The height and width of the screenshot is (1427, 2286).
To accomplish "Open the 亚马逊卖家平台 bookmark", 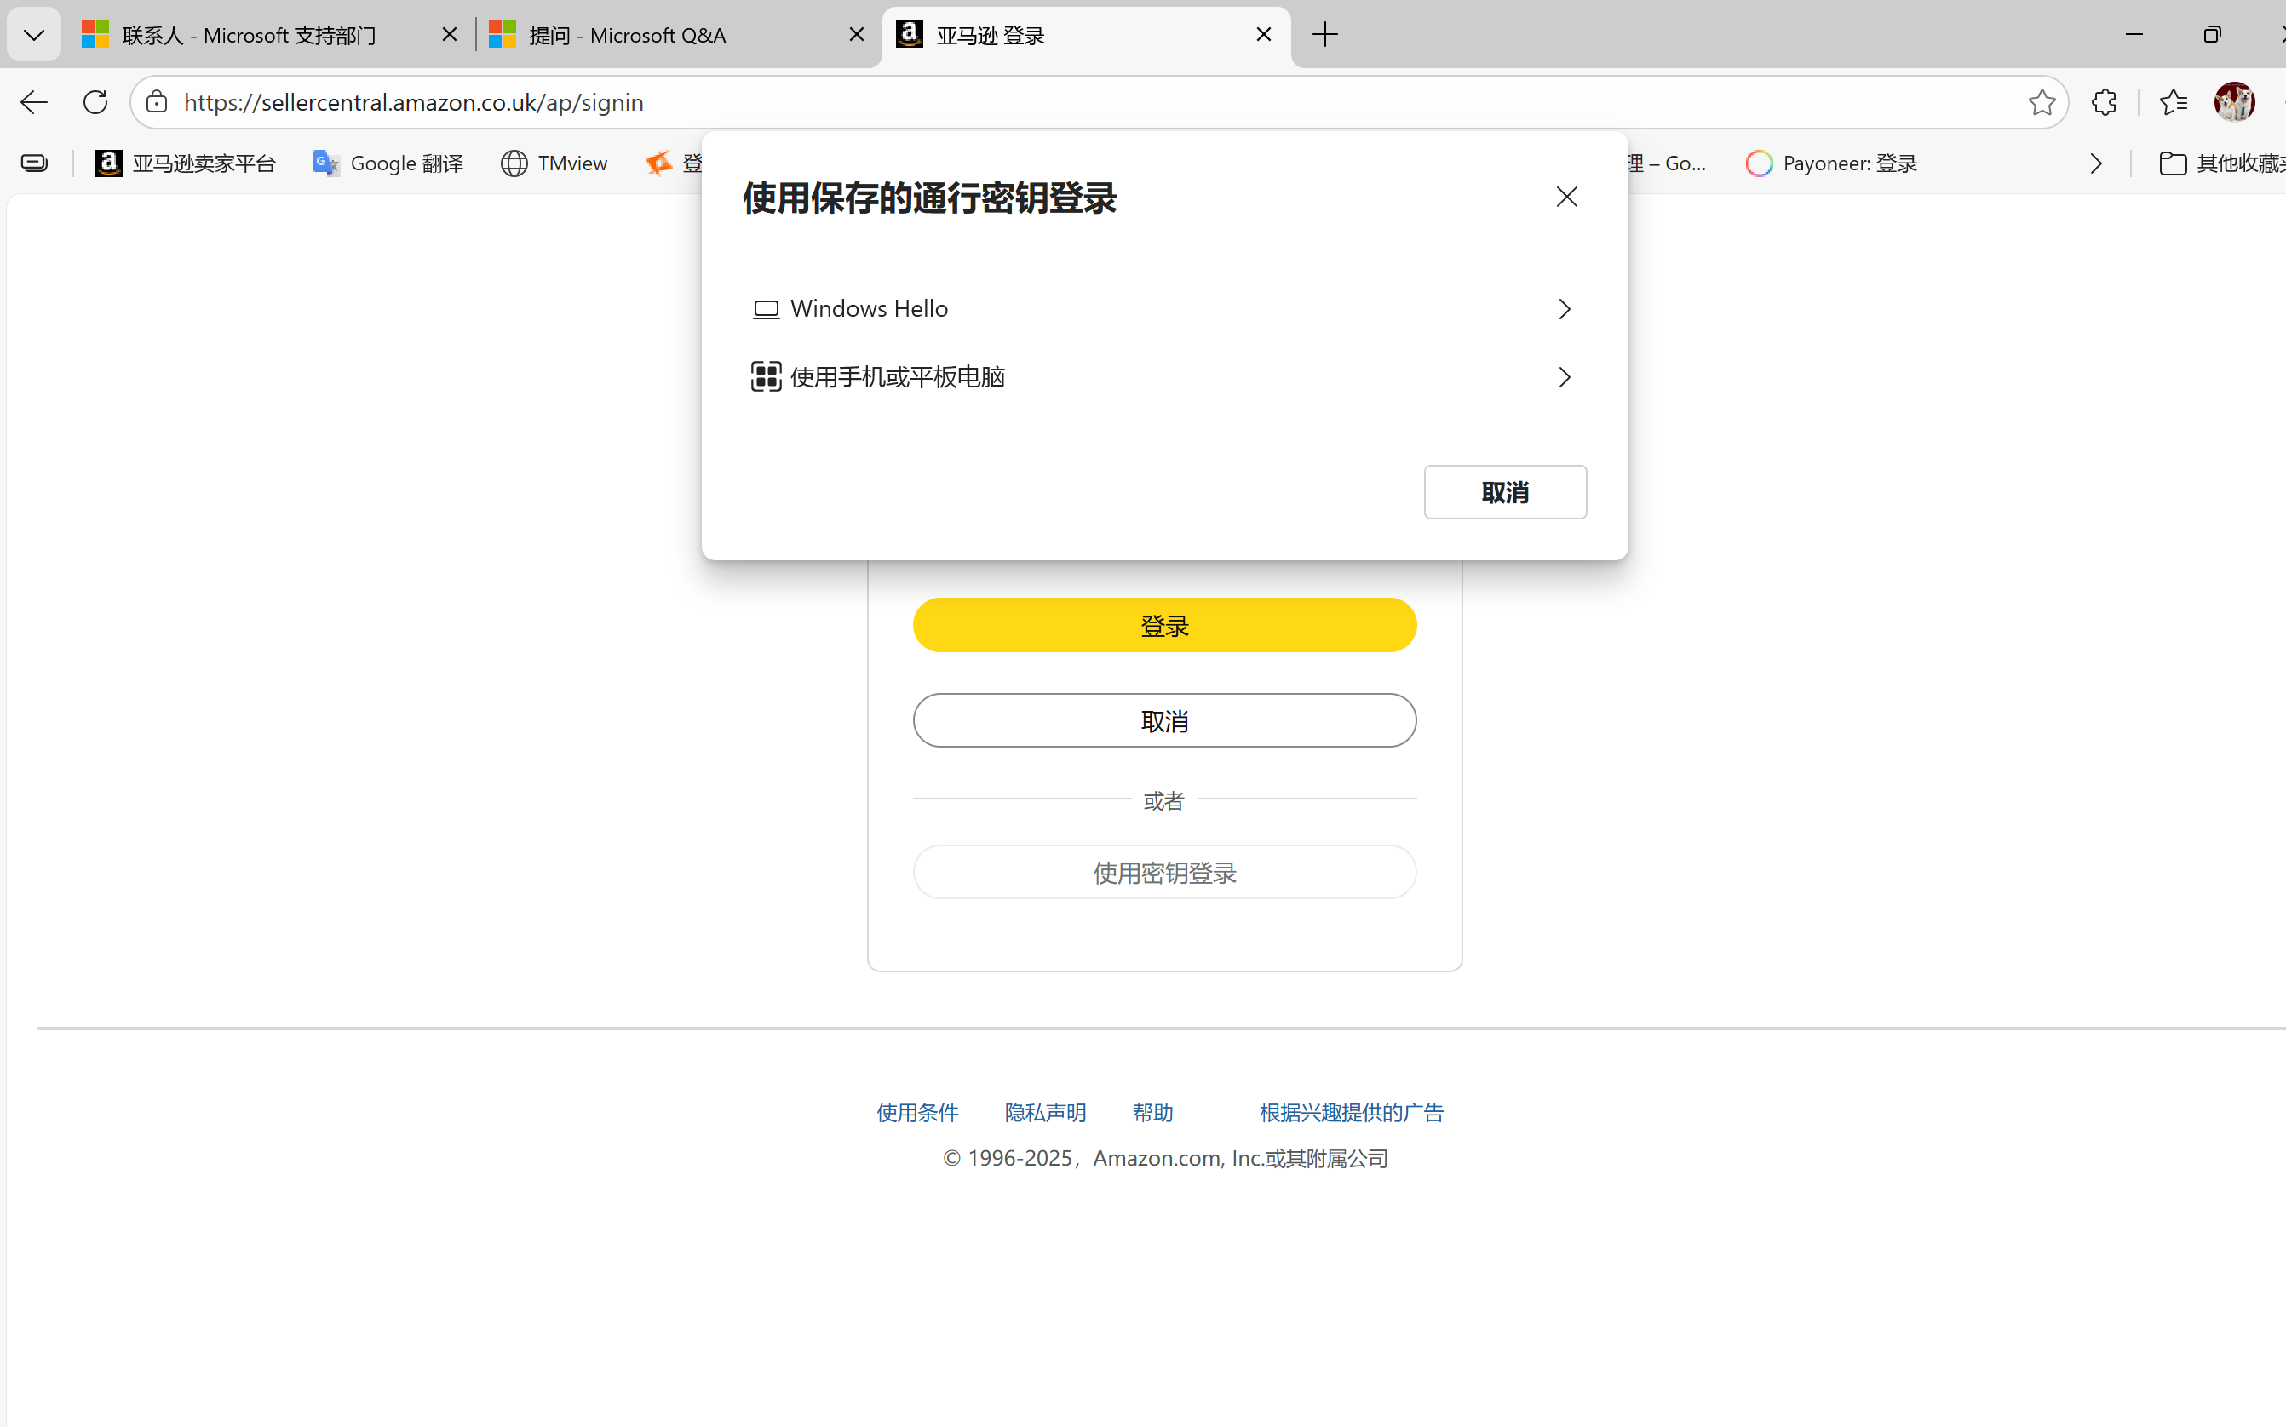I will point(185,163).
